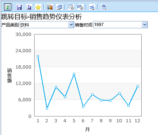Select the month 12 data point
Image resolution: width=158 pixels, height=135 pixels.
click(x=138, y=86)
